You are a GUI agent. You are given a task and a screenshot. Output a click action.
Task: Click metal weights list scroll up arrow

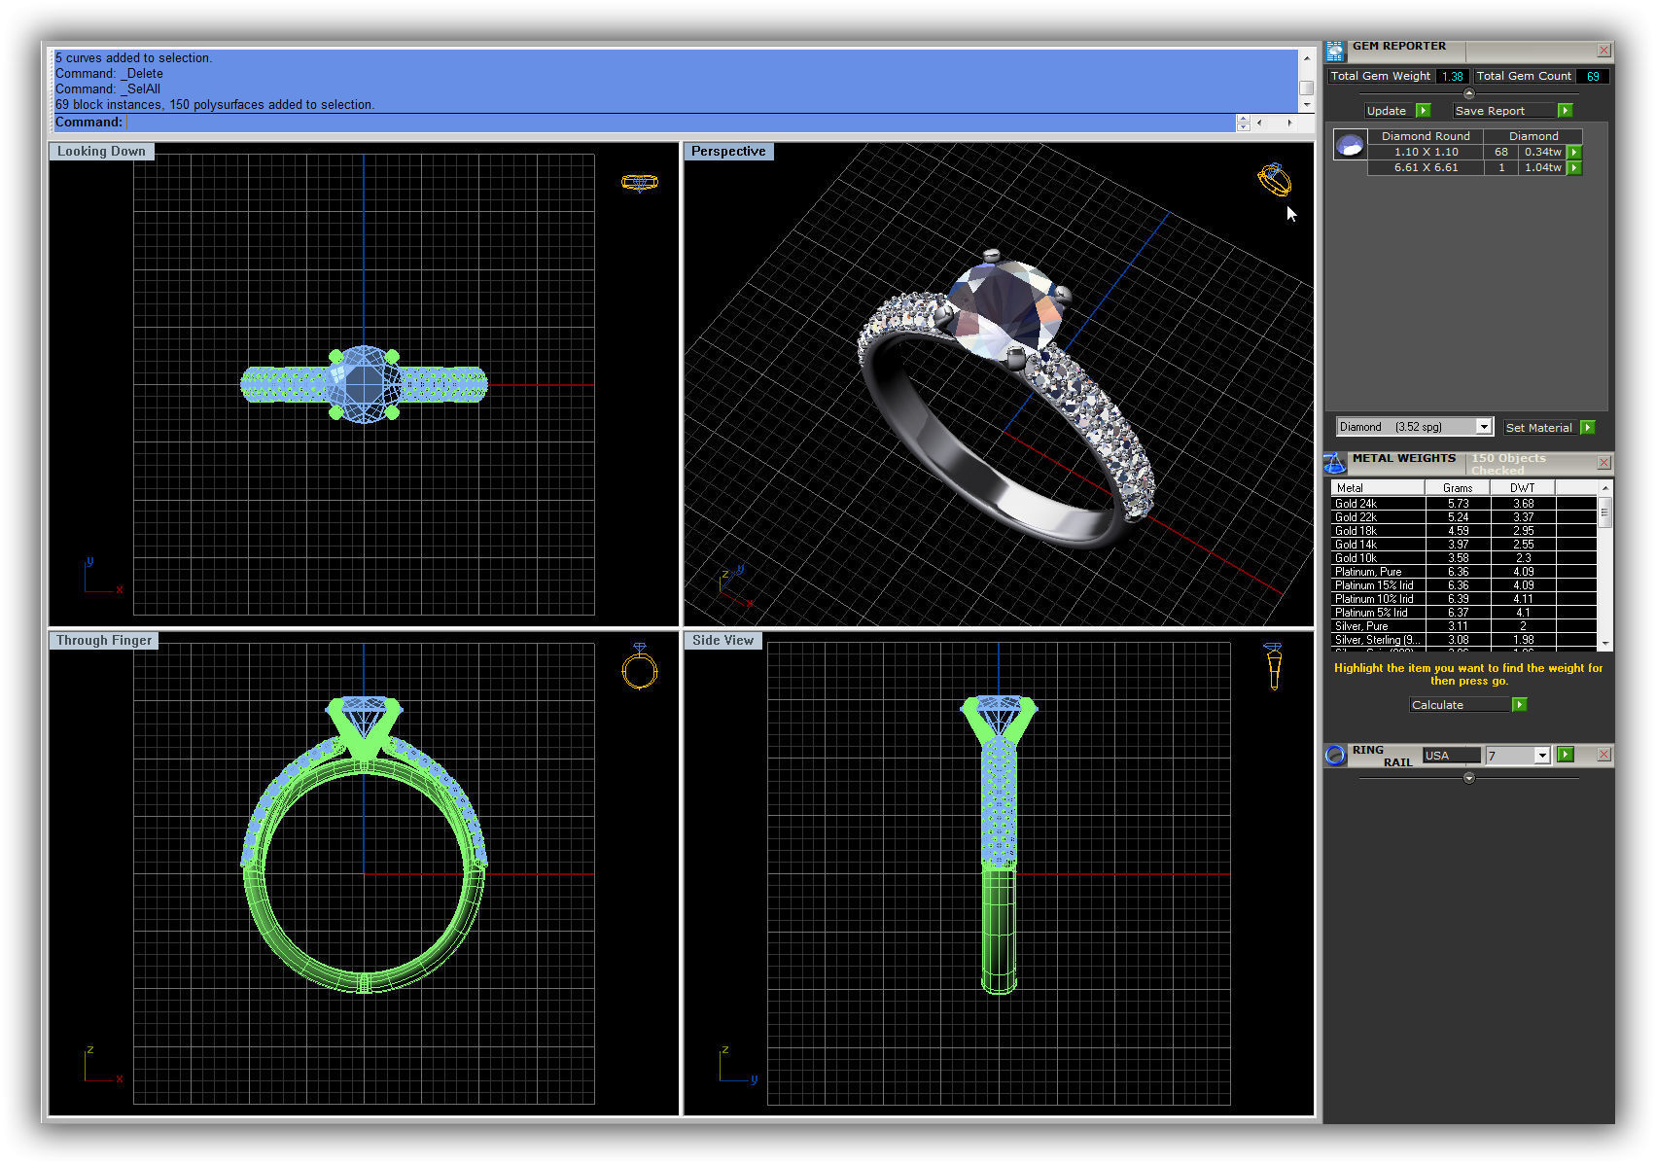pos(1604,488)
